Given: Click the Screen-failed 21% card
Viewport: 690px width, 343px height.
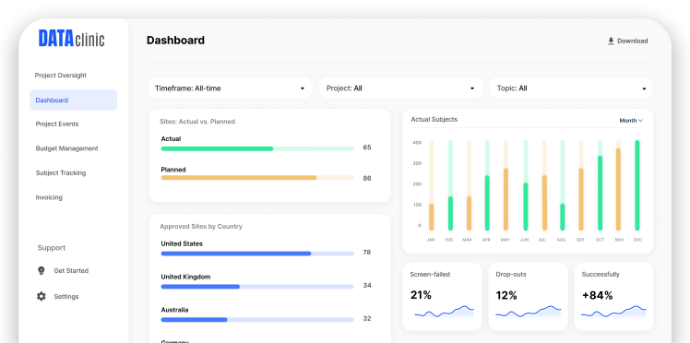Looking at the screenshot, I should 442,297.
